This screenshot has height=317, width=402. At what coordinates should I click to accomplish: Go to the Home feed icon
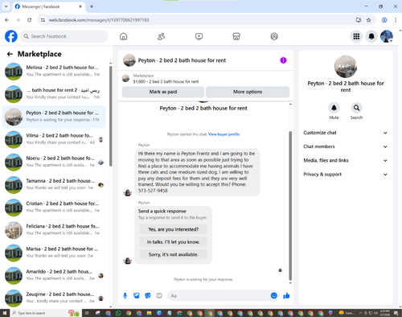[123, 36]
